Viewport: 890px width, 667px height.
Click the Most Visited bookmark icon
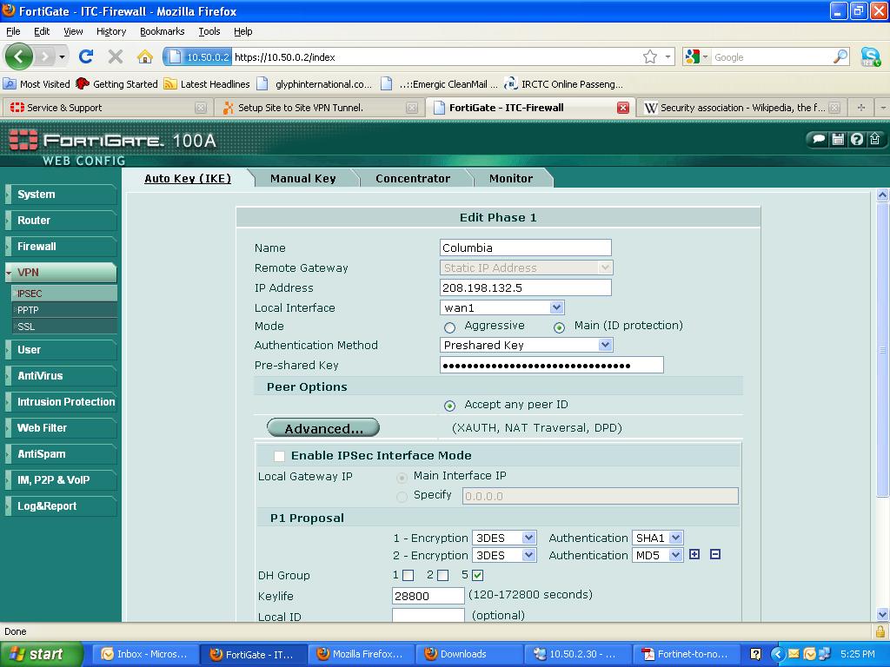click(10, 84)
